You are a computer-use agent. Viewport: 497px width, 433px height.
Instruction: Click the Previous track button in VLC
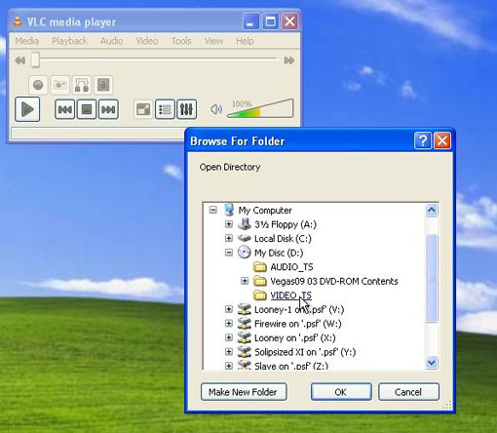tap(64, 109)
